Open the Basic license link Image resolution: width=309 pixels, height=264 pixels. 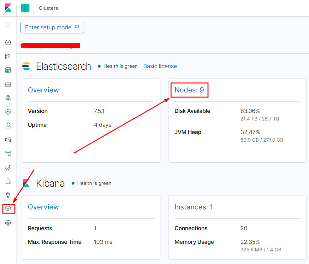[x=160, y=66]
